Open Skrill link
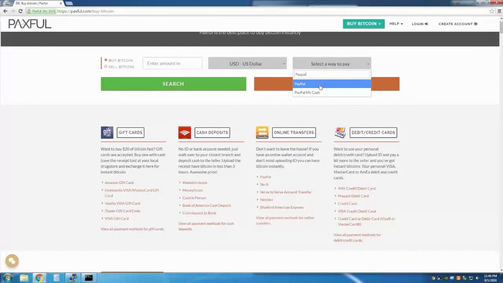503x283 pixels. point(264,184)
